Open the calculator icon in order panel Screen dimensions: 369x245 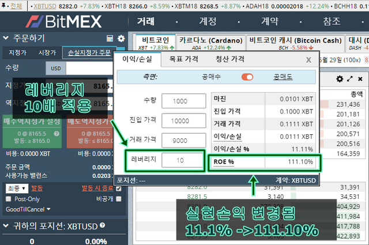[110, 39]
